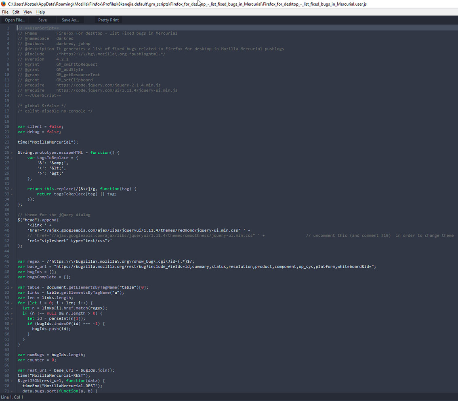Click the jquery-ui.min.js require line on line 13
The height and width of the screenshot is (401, 458).
(x=98, y=90)
